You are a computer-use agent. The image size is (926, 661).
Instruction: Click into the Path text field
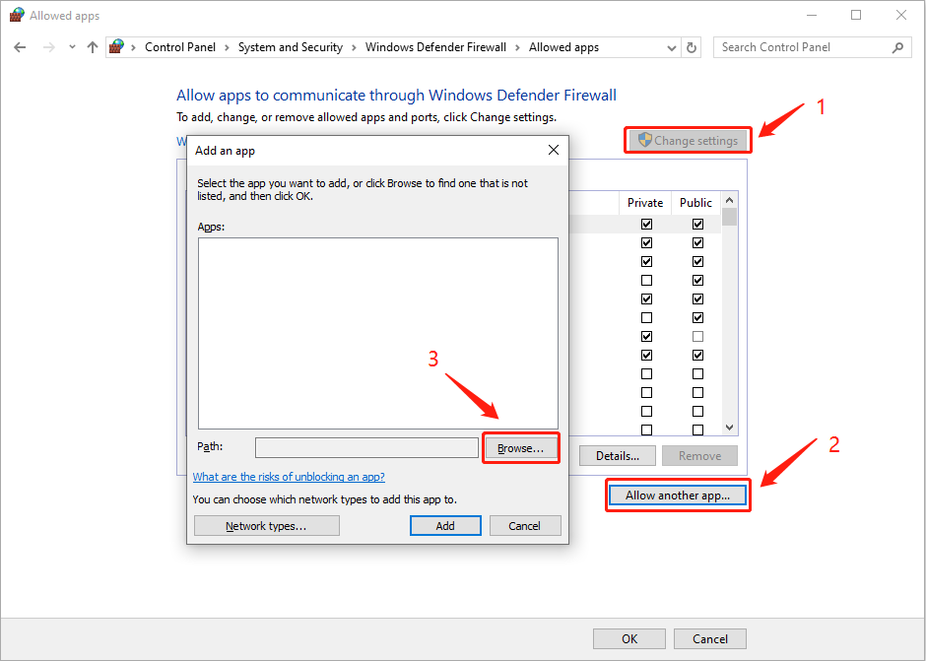(366, 448)
